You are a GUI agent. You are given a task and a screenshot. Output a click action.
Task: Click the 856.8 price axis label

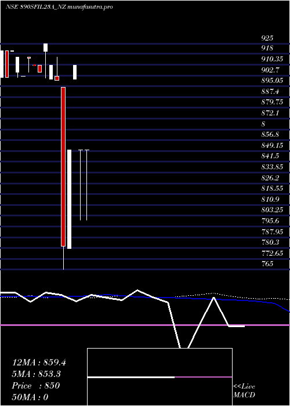click(270, 135)
